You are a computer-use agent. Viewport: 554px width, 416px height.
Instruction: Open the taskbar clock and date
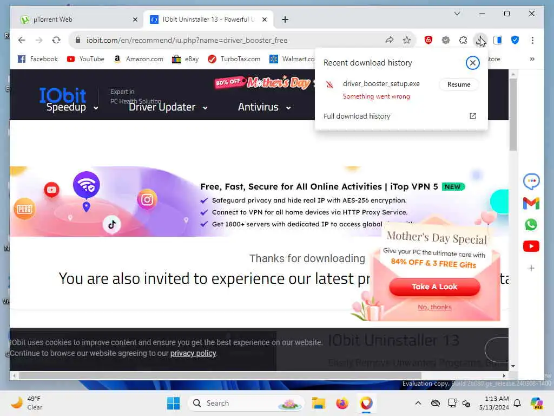point(494,403)
